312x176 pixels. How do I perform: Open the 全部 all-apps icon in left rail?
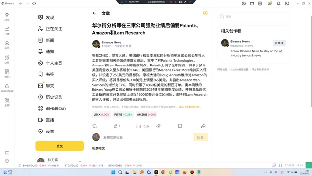click(7, 102)
